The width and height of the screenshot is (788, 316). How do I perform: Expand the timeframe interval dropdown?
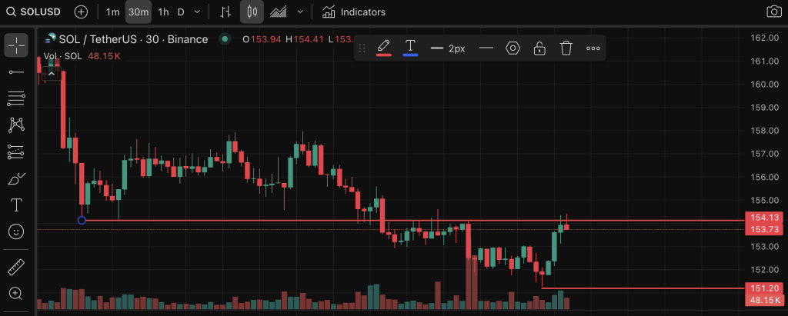tap(197, 12)
